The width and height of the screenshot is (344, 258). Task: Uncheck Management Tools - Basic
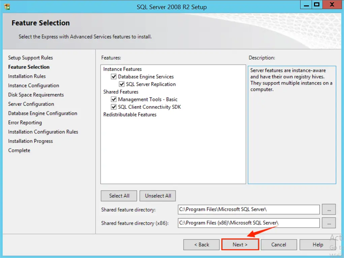click(114, 99)
